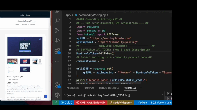Image resolution: width=197 pixels, height=110 pixels.
Task: Click the errors and warnings count indicator
Action: click(x=67, y=103)
